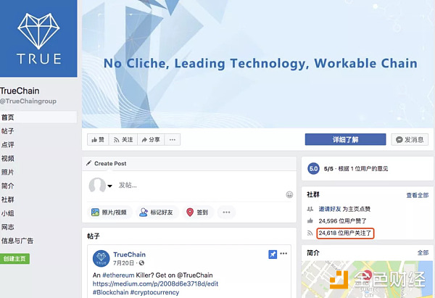The height and width of the screenshot is (298, 435).
Task: Click the blue 详细了解 button
Action: pos(345,139)
